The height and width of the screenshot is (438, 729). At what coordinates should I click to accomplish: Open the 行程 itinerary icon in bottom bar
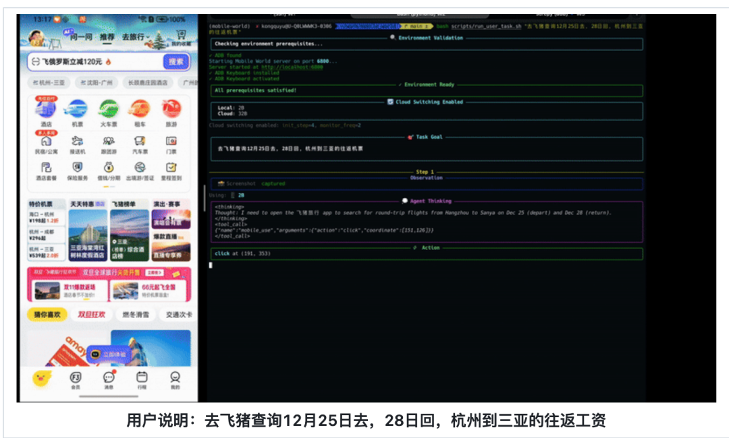tap(142, 379)
